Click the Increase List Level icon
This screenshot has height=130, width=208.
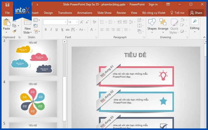tap(125, 22)
